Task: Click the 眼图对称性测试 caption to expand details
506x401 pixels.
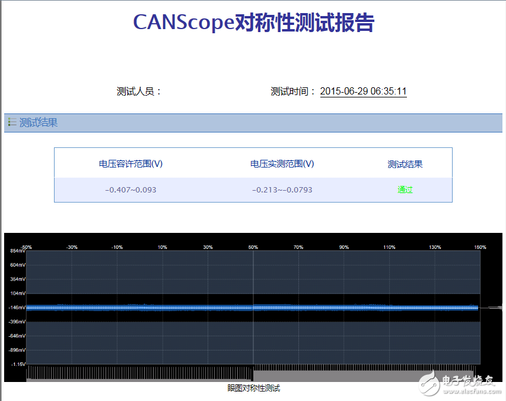Action: coord(253,388)
